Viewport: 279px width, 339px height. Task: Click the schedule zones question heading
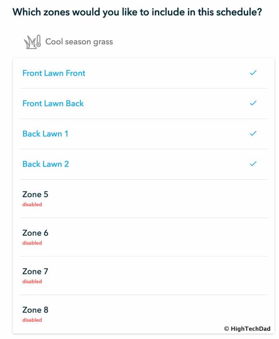[137, 12]
